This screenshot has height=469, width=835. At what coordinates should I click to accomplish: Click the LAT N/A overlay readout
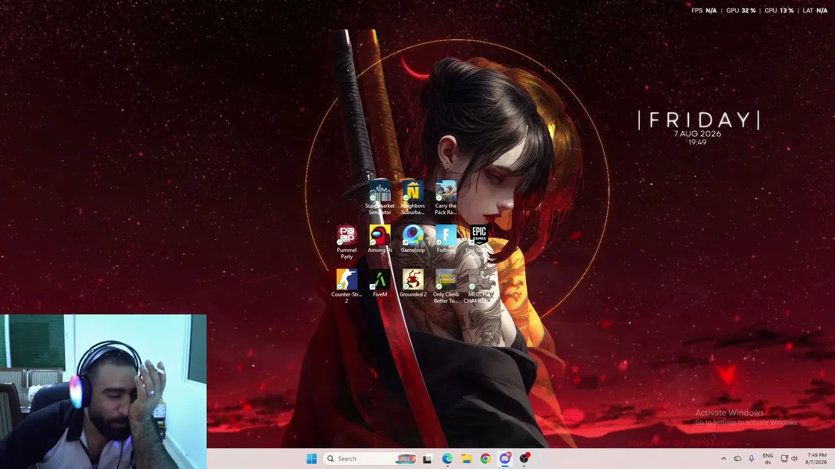tap(815, 10)
